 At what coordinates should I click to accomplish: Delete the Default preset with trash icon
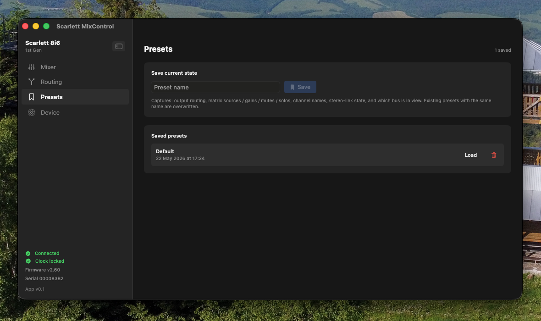(x=494, y=155)
